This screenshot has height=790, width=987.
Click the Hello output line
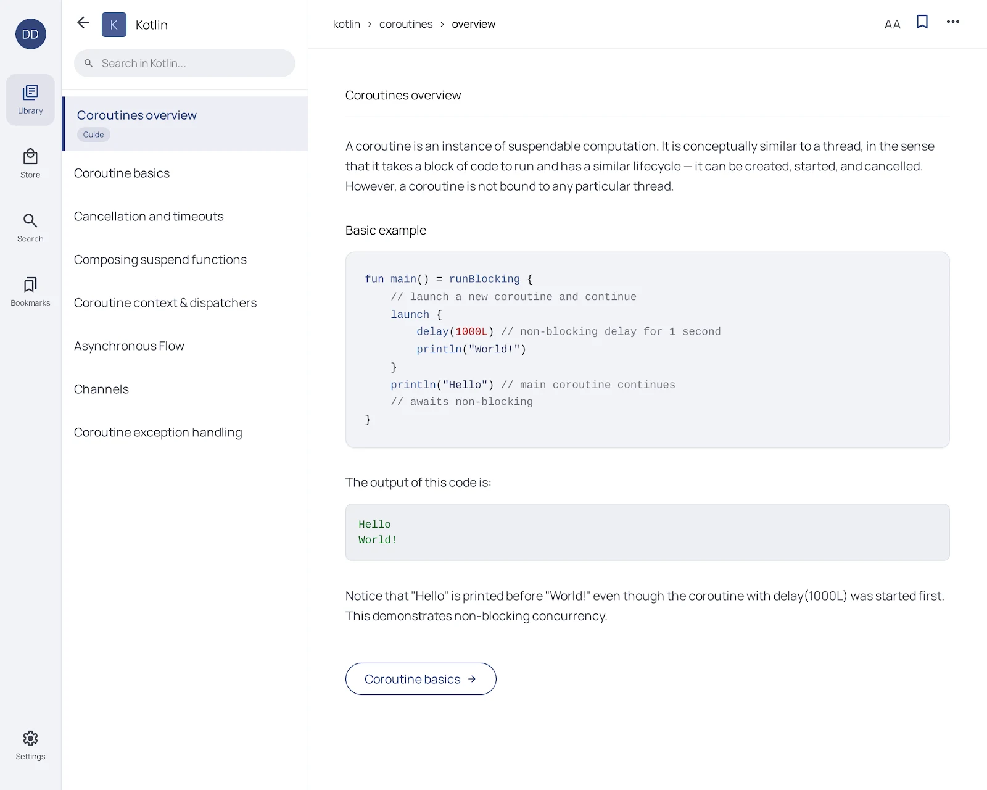374,524
